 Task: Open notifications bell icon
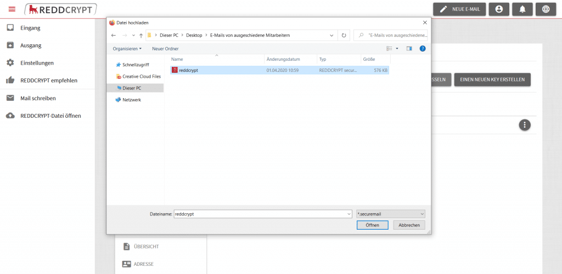pyautogui.click(x=522, y=9)
